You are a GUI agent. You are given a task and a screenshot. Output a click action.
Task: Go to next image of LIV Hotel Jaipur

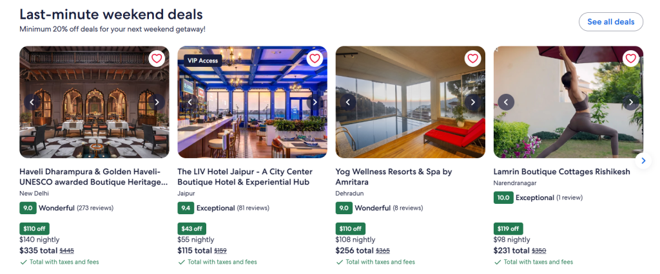coord(315,102)
